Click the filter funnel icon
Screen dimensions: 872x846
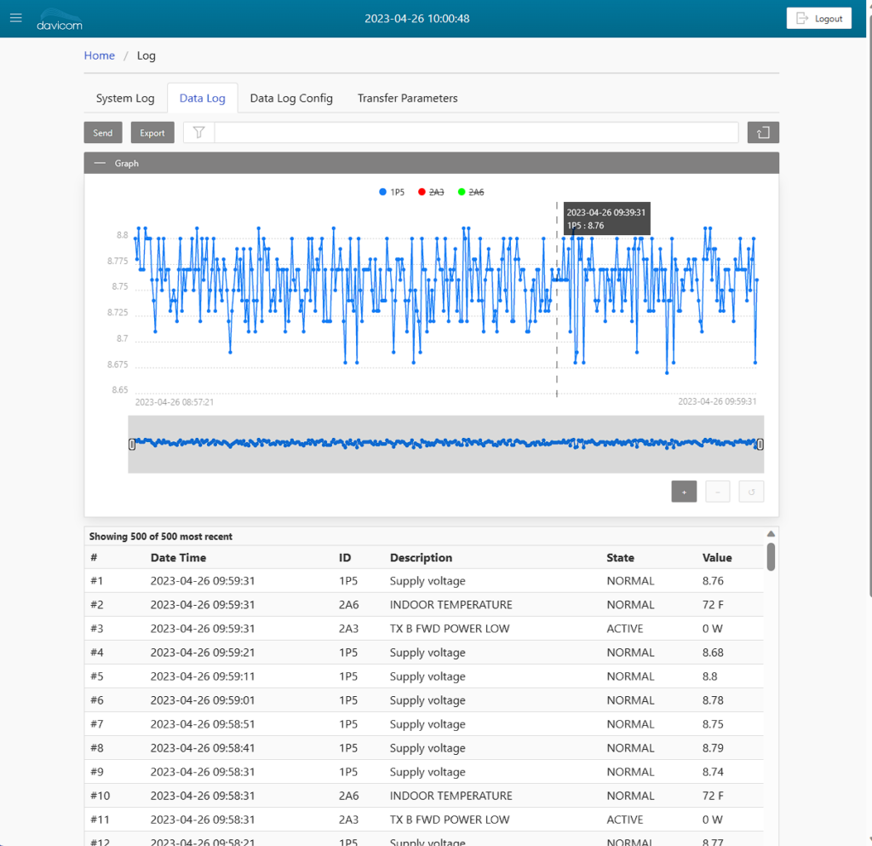(x=198, y=133)
